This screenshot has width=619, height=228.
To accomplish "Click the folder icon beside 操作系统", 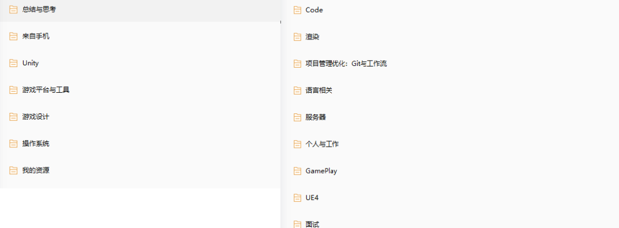I will [x=13, y=144].
